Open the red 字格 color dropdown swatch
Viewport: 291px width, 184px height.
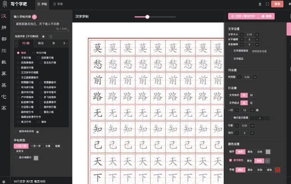click(278, 170)
